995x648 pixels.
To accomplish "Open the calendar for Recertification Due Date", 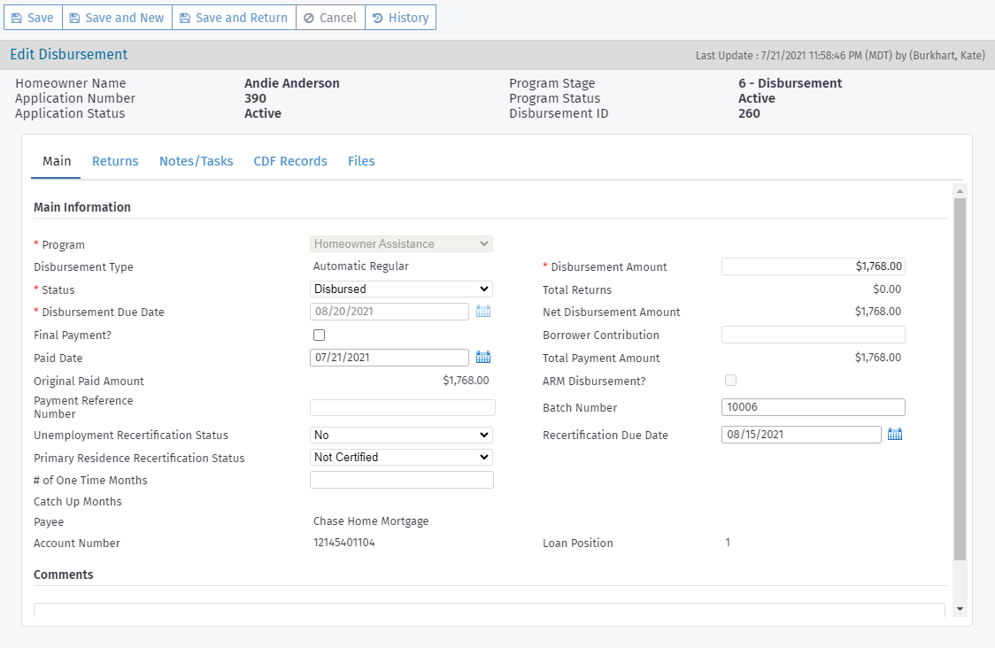I will [894, 434].
